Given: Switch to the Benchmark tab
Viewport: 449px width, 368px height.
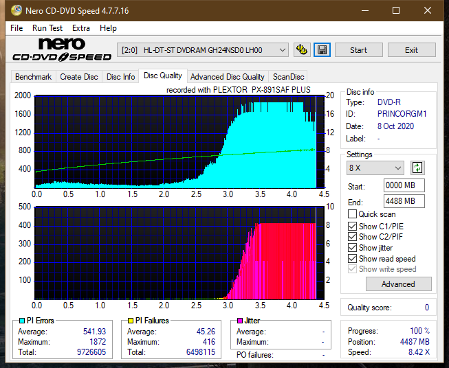Looking at the screenshot, I should [34, 77].
